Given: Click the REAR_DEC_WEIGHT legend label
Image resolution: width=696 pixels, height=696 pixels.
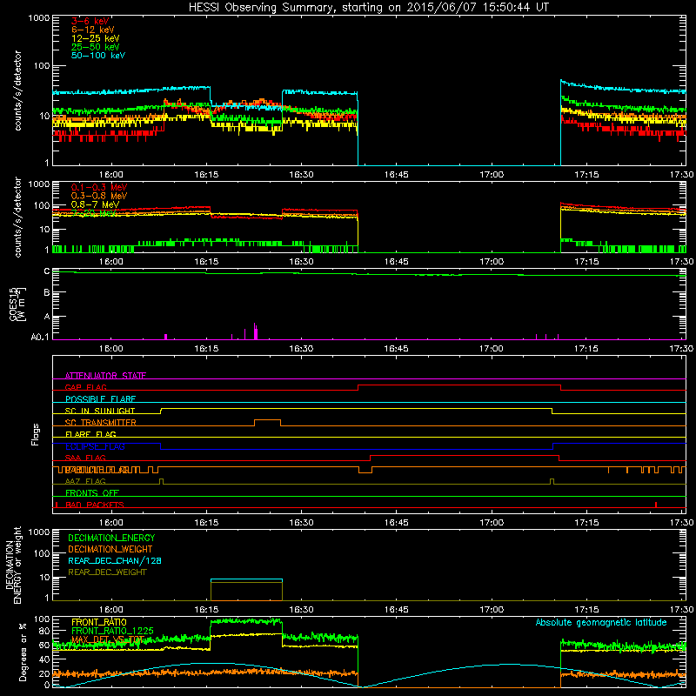Looking at the screenshot, I should (107, 572).
